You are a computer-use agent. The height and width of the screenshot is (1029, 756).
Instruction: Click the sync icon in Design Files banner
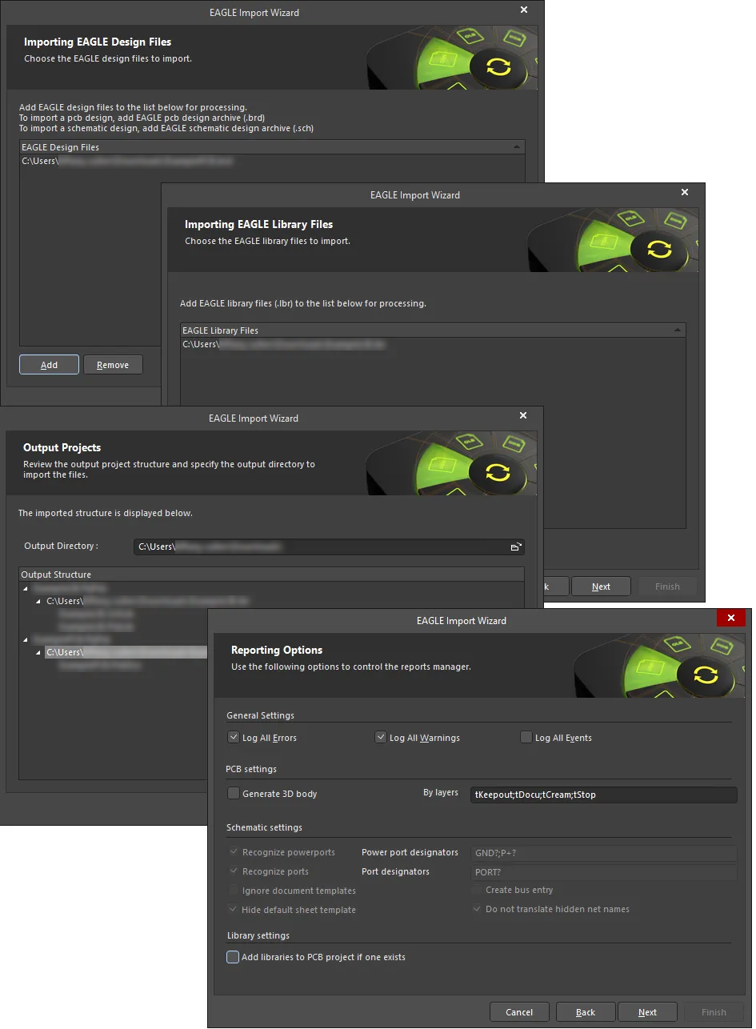click(498, 66)
